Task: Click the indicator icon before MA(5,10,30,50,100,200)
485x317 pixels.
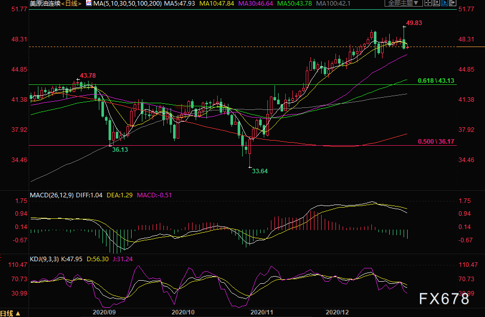Action: pyautogui.click(x=89, y=4)
